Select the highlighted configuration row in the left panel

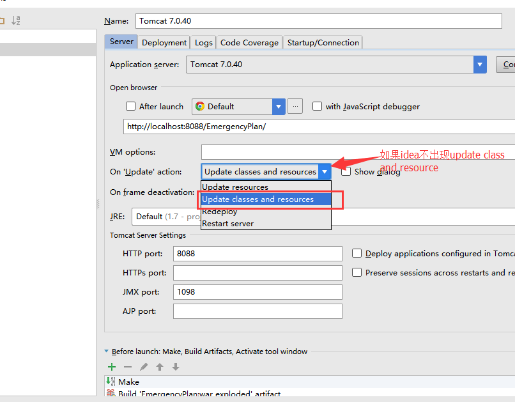pyautogui.click(x=48, y=49)
